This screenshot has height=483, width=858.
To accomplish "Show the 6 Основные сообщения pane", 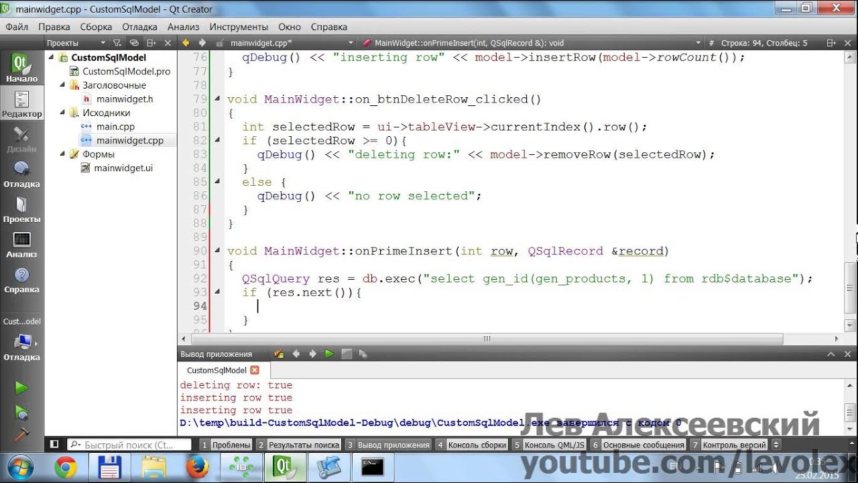I will click(x=638, y=444).
